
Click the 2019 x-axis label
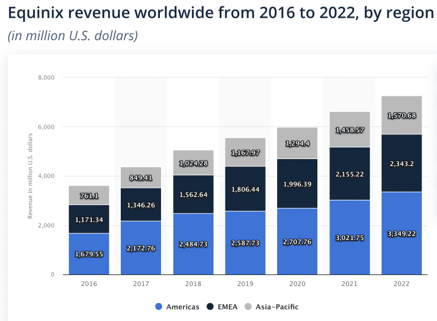(x=246, y=284)
